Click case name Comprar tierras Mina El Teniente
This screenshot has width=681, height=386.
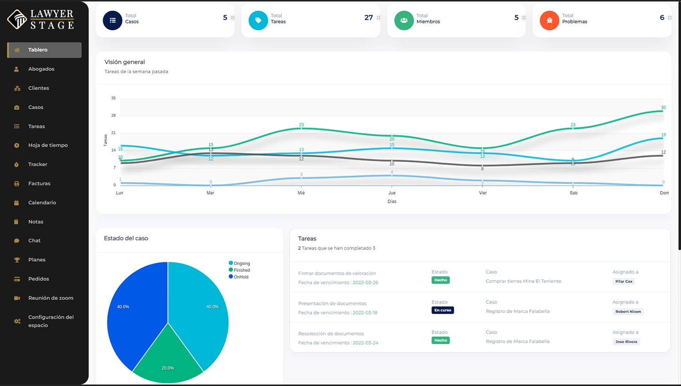524,281
